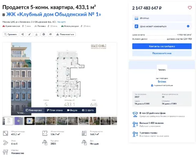Print the listing with printer icon
The height and width of the screenshot is (157, 196).
(x=44, y=34)
